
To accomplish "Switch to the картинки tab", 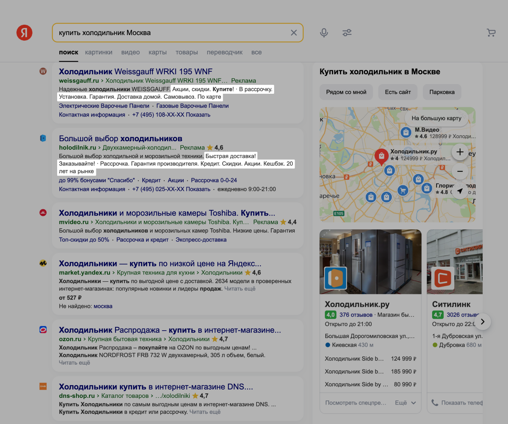I will click(98, 52).
